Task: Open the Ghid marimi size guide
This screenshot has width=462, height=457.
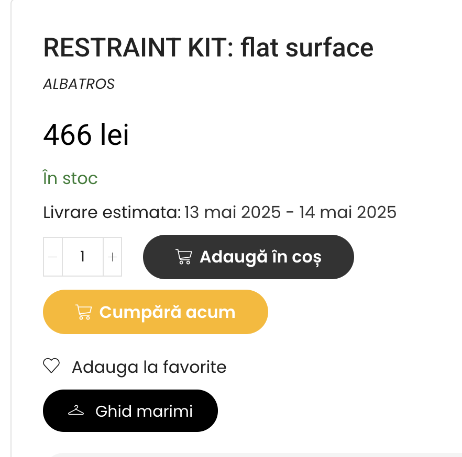Action: tap(130, 410)
